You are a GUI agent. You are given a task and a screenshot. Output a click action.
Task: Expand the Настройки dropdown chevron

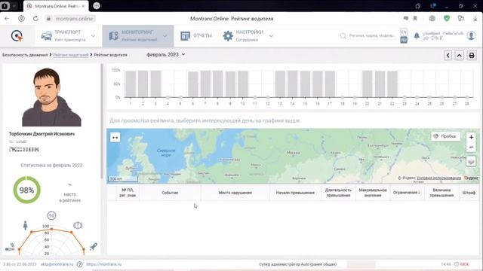click(271, 36)
